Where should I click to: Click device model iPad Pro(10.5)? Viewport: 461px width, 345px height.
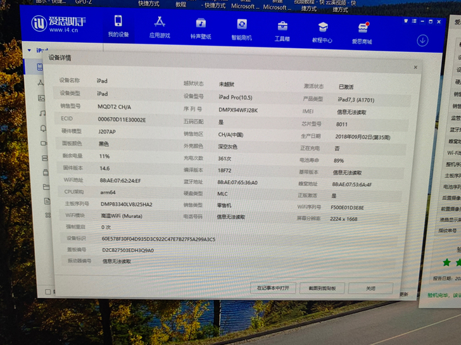235,97
